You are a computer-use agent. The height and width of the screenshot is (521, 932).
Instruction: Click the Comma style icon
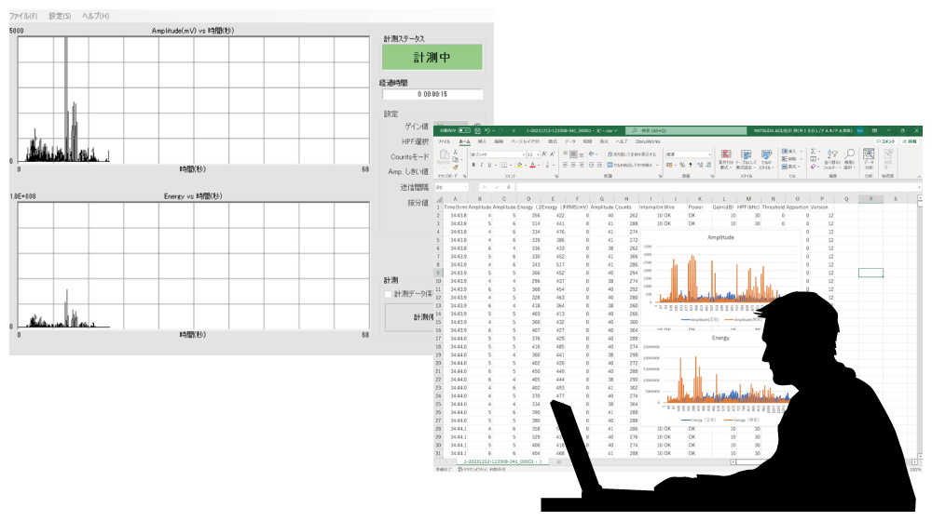point(691,165)
